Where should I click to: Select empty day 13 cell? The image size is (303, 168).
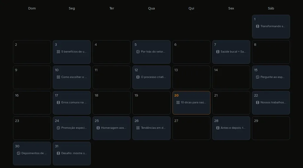pyautogui.click(x=191, y=77)
